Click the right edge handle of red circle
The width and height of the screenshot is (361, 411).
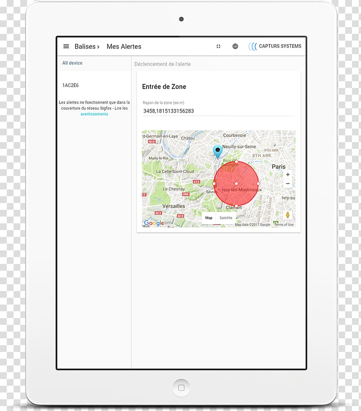point(259,184)
